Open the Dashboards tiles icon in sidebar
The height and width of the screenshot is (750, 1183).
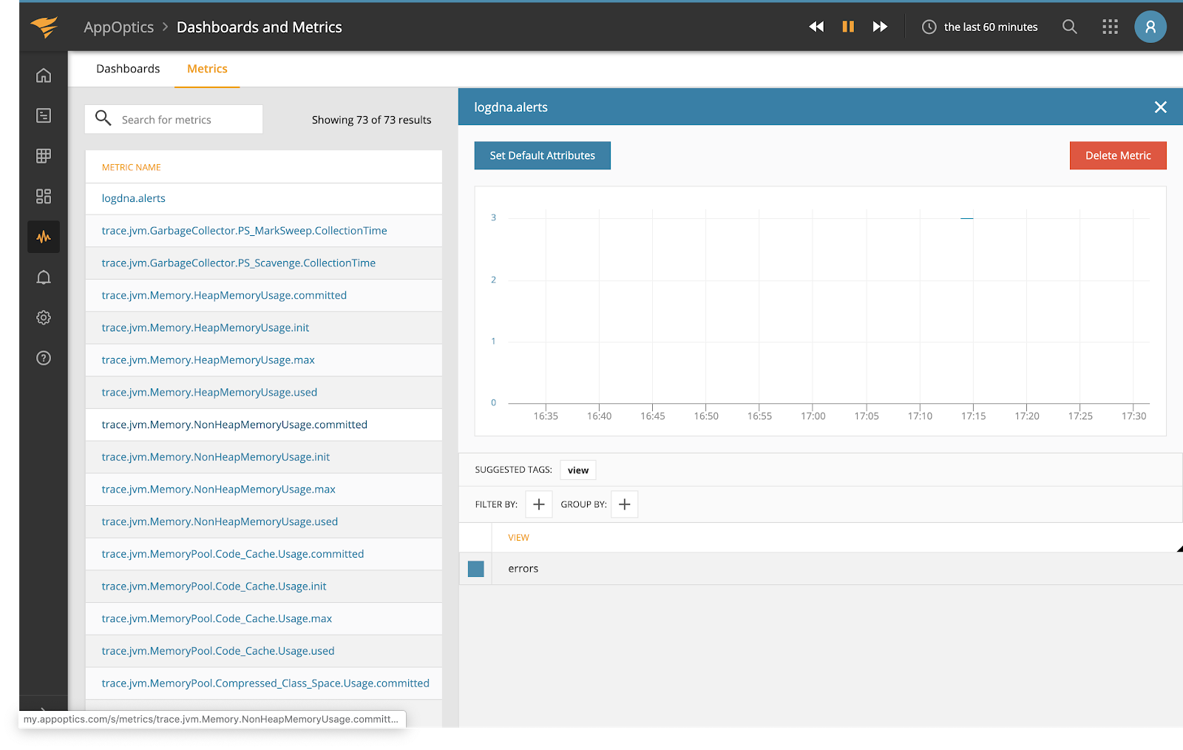[44, 196]
